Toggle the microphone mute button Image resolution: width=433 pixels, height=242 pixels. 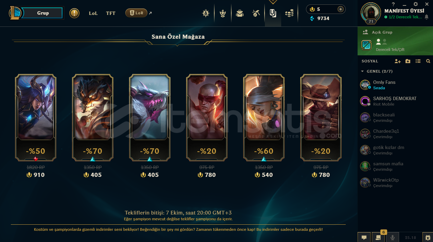pyautogui.click(x=393, y=238)
